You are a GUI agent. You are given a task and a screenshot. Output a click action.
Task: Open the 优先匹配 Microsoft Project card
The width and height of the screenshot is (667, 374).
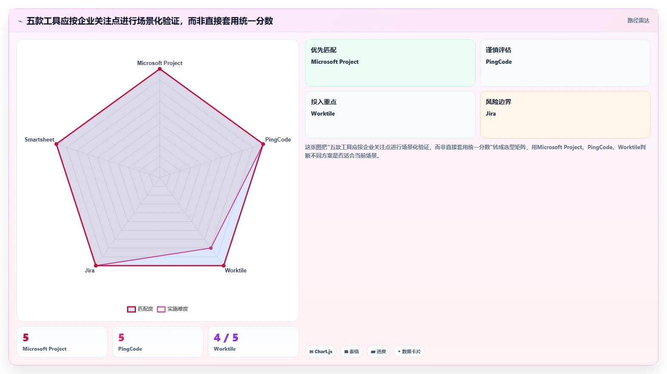(x=390, y=63)
